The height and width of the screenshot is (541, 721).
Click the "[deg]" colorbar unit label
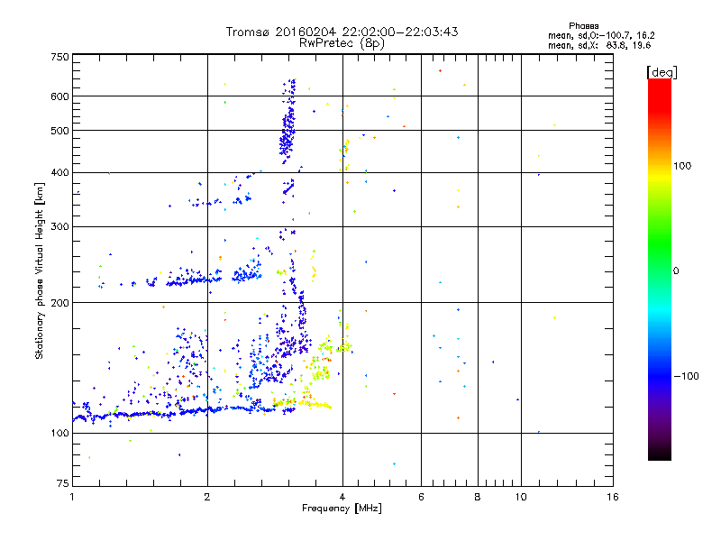coord(662,72)
